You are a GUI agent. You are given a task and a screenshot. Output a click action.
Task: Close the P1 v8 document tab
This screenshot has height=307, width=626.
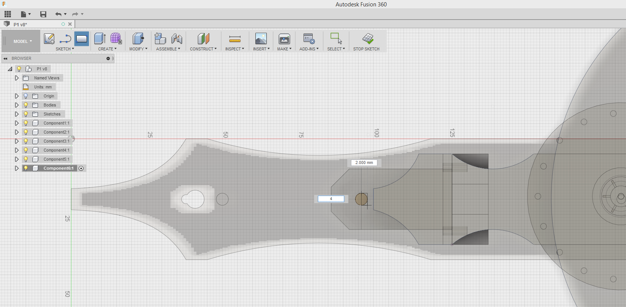[70, 24]
